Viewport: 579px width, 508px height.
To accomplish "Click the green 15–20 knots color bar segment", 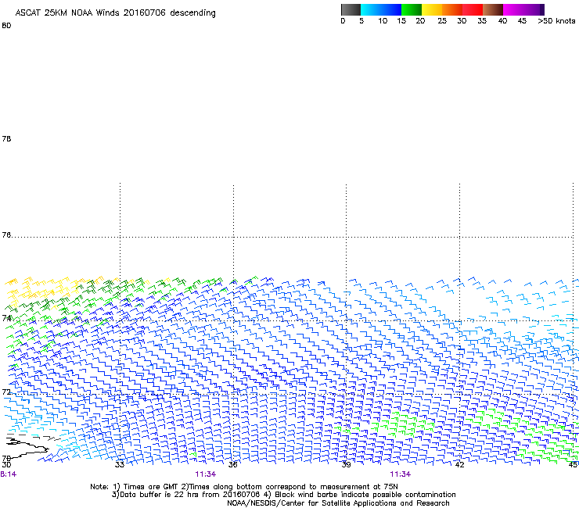I will point(412,9).
